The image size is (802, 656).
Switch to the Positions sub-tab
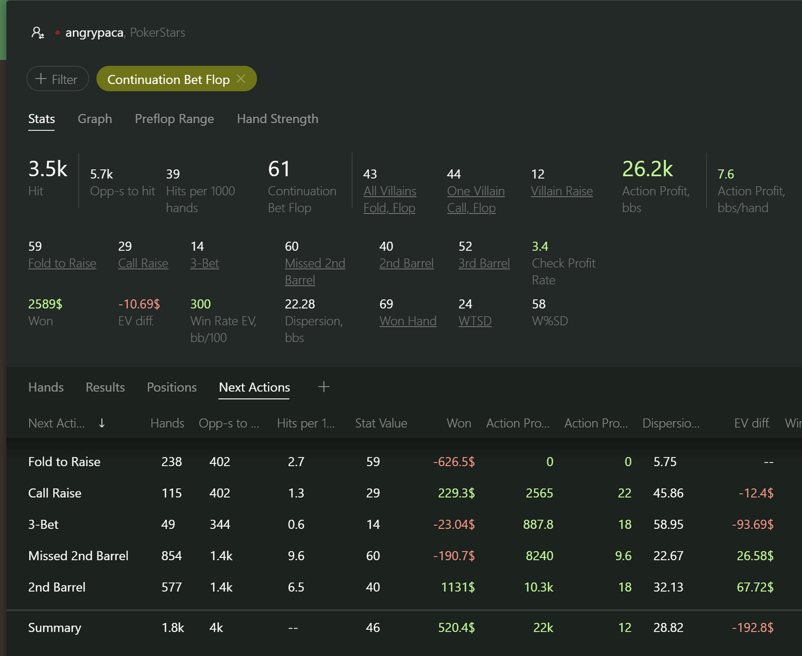click(172, 387)
